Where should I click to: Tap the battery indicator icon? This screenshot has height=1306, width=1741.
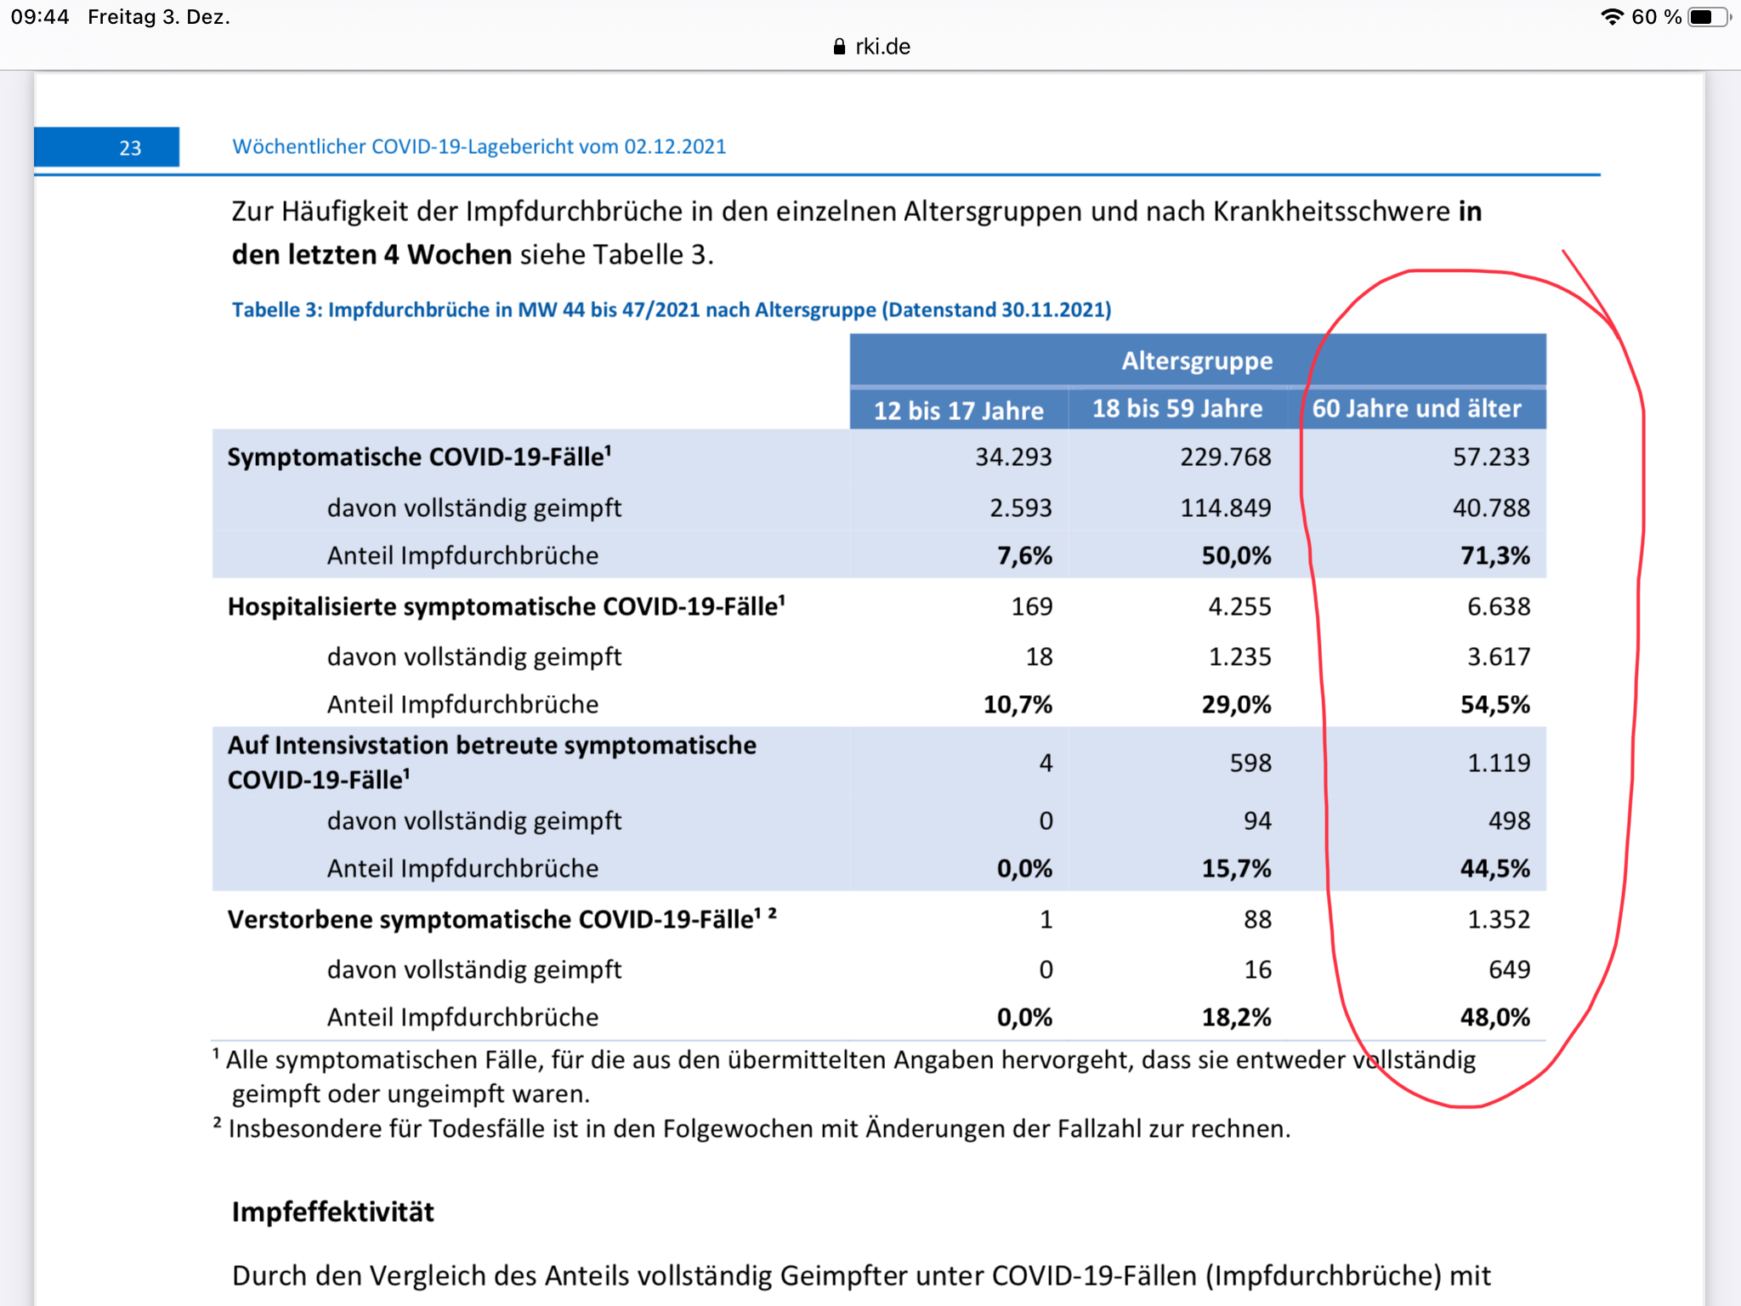click(1708, 17)
